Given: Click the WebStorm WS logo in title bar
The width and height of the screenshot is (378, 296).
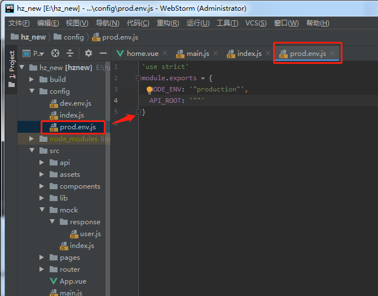Looking at the screenshot, I should 10,8.
